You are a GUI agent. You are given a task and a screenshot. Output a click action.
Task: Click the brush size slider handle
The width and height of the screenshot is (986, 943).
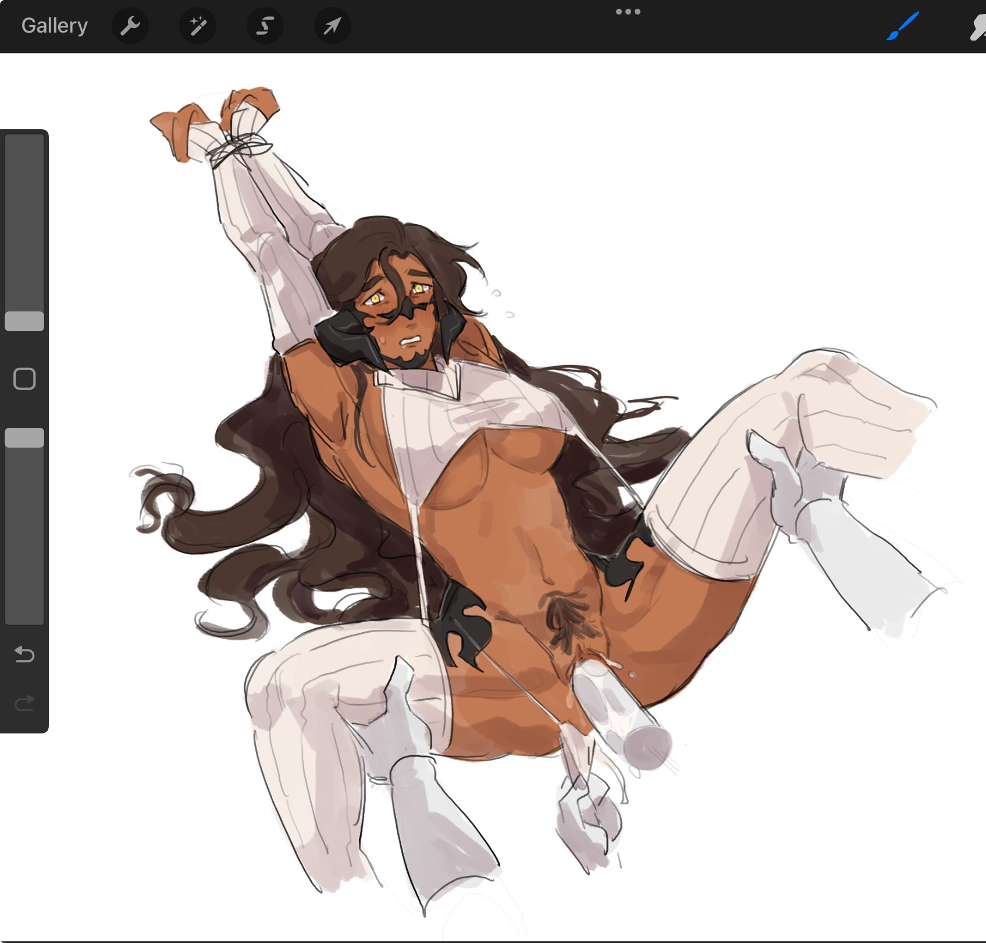coord(24,321)
